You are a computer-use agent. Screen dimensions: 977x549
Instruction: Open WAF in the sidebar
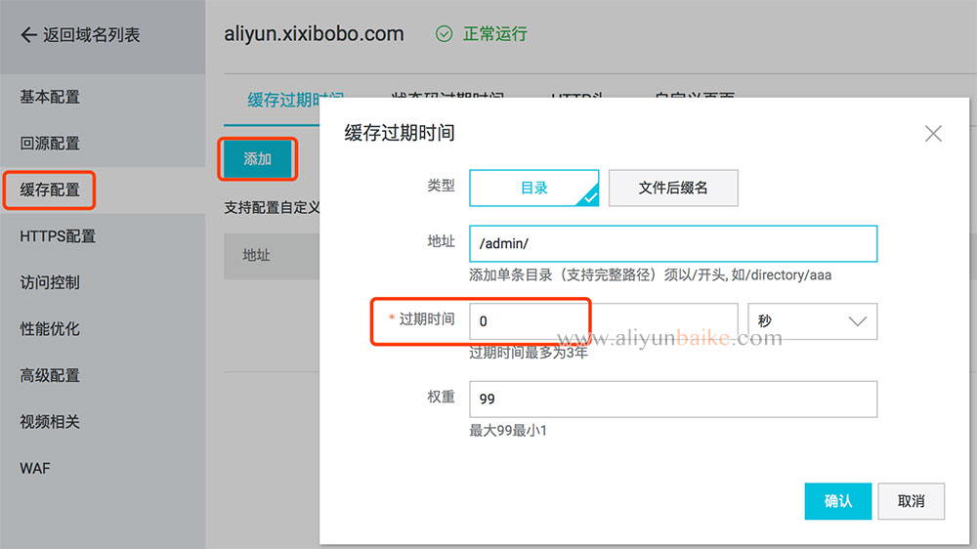point(35,469)
